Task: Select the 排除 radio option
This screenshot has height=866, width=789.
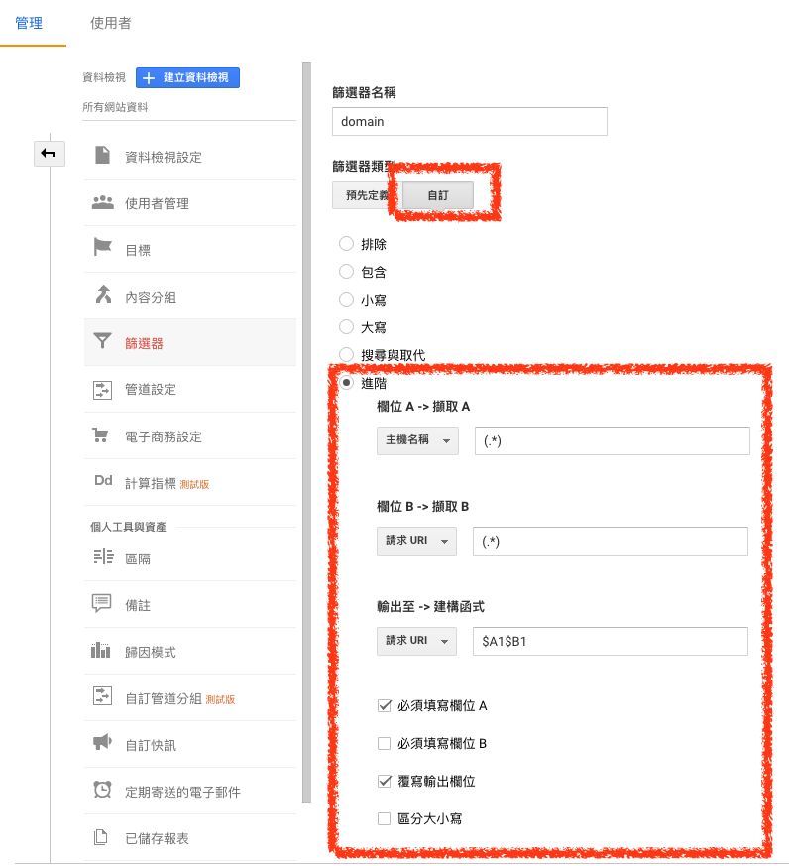Action: (346, 244)
